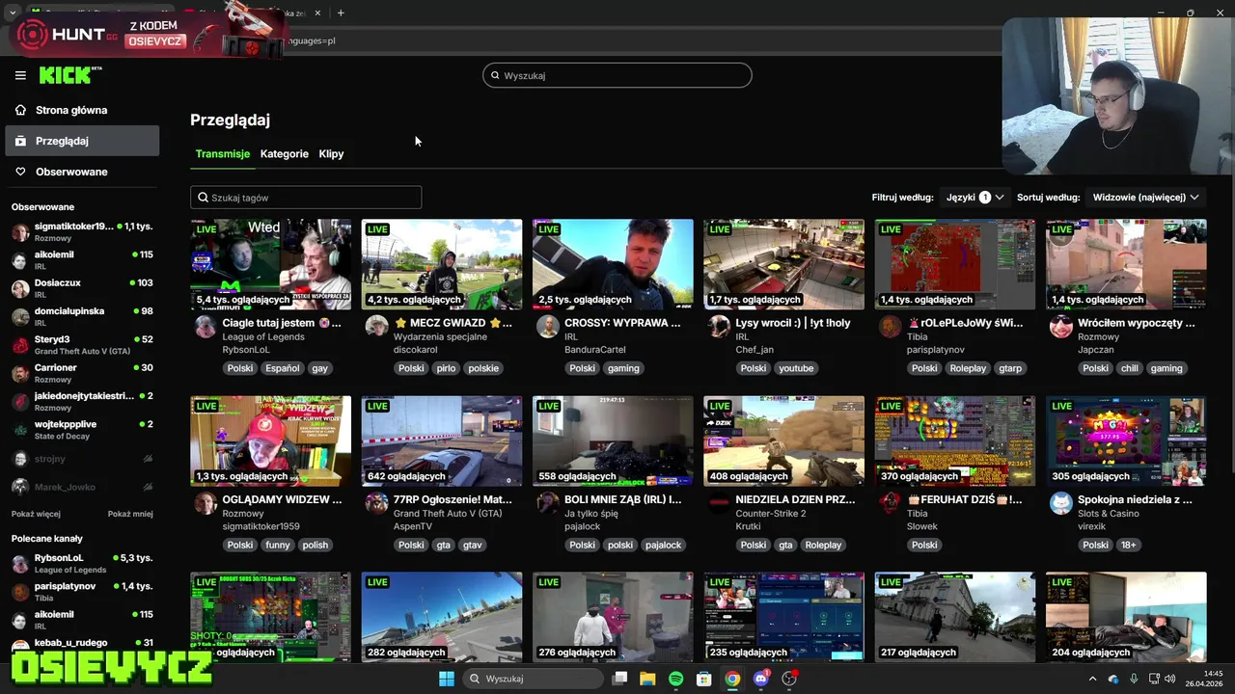The height and width of the screenshot is (694, 1235).
Task: Open 'Lysy wrocil' stream title link
Action: pos(793,323)
